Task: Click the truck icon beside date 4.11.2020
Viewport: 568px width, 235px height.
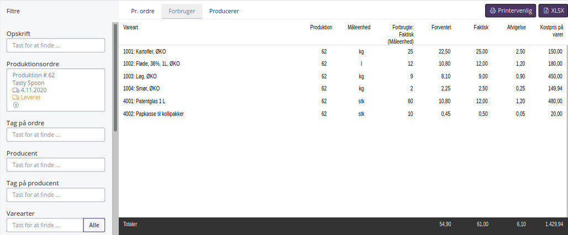Action: pos(16,90)
